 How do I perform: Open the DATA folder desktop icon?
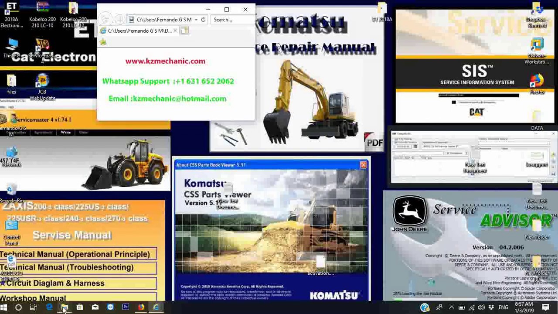coord(537,121)
